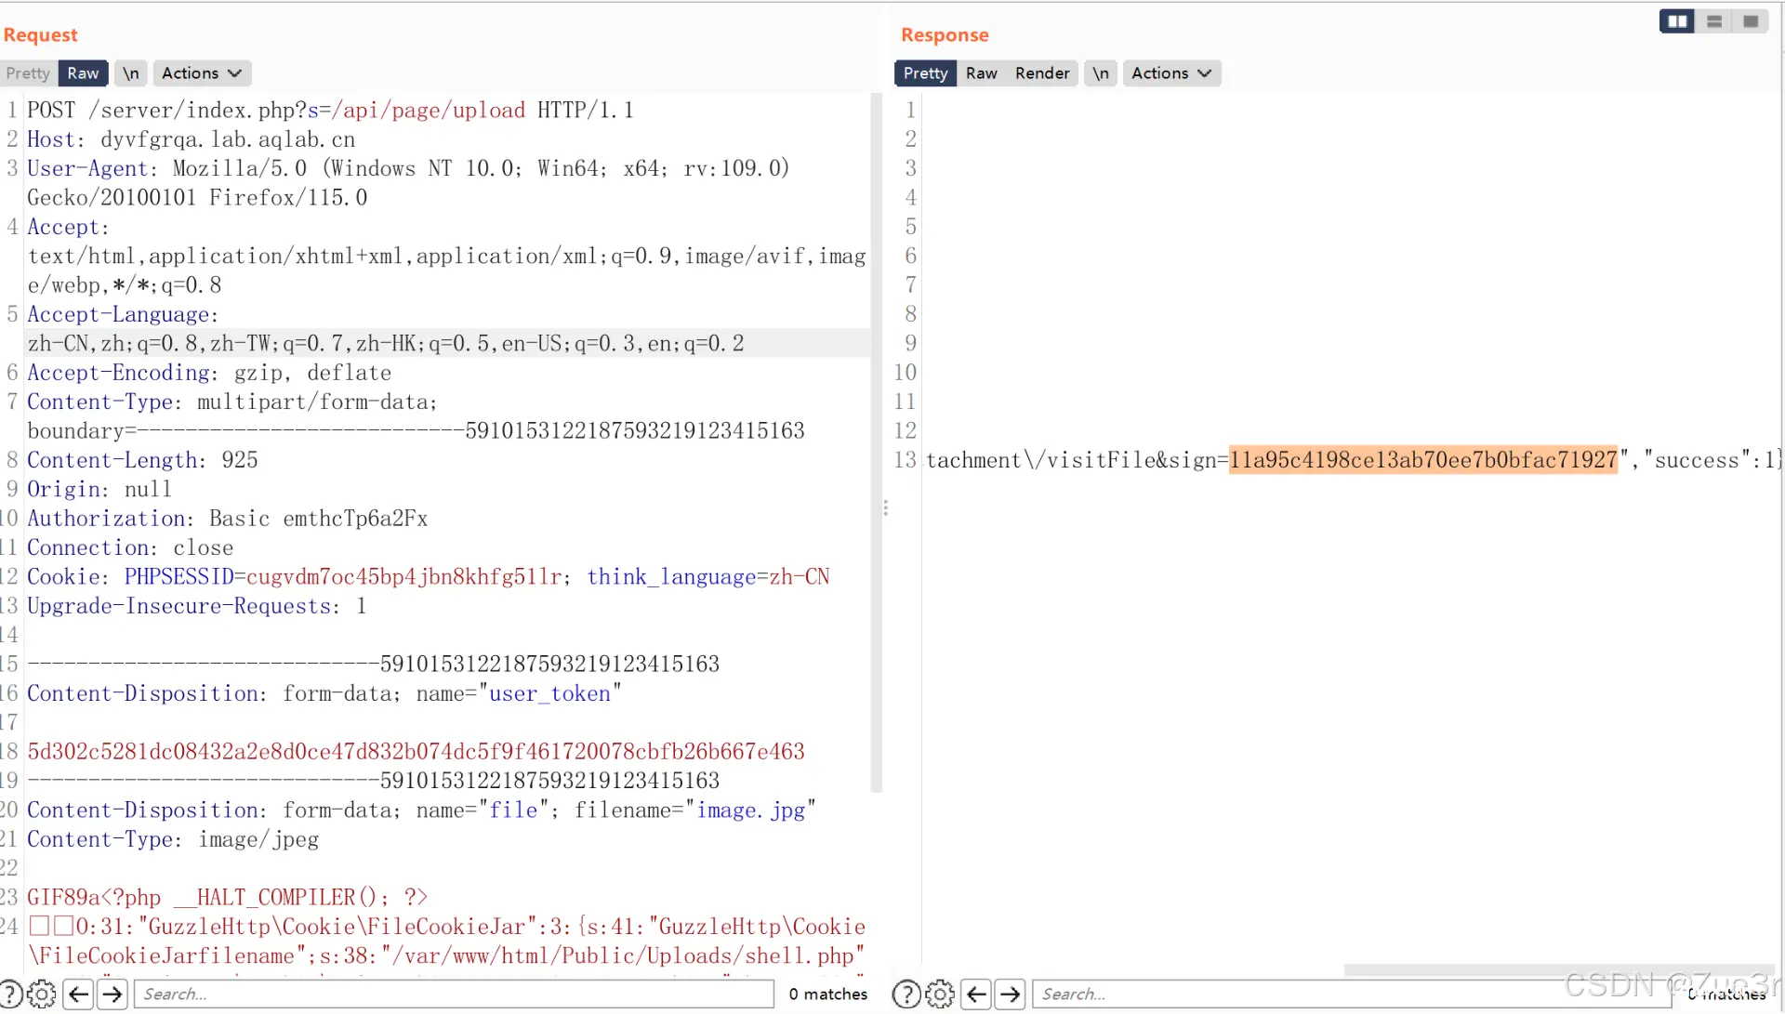Go to next match in Response
1785x1014 pixels.
click(x=1011, y=994)
